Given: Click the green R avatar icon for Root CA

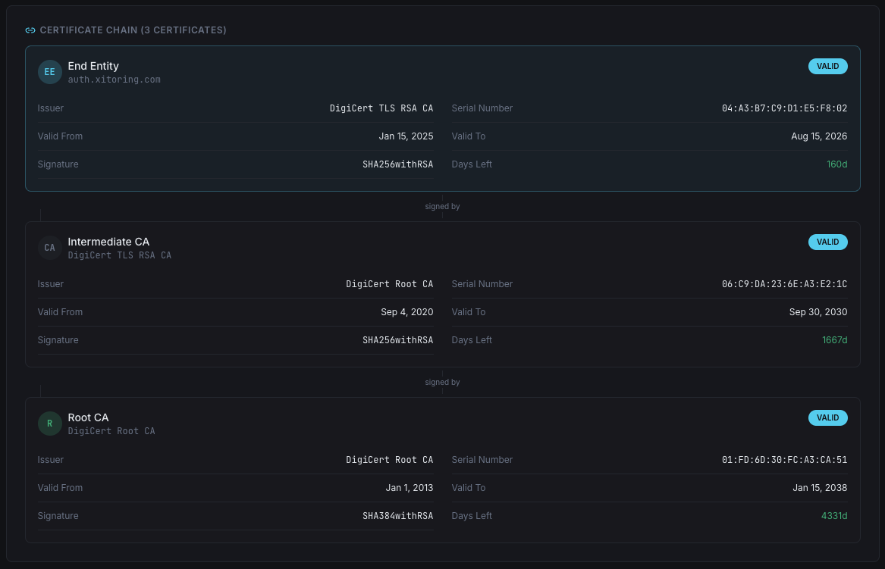Looking at the screenshot, I should [50, 424].
